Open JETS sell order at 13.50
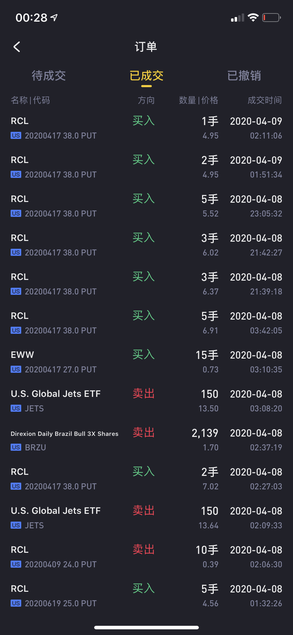Viewport: 293px width, 635px height. click(146, 401)
